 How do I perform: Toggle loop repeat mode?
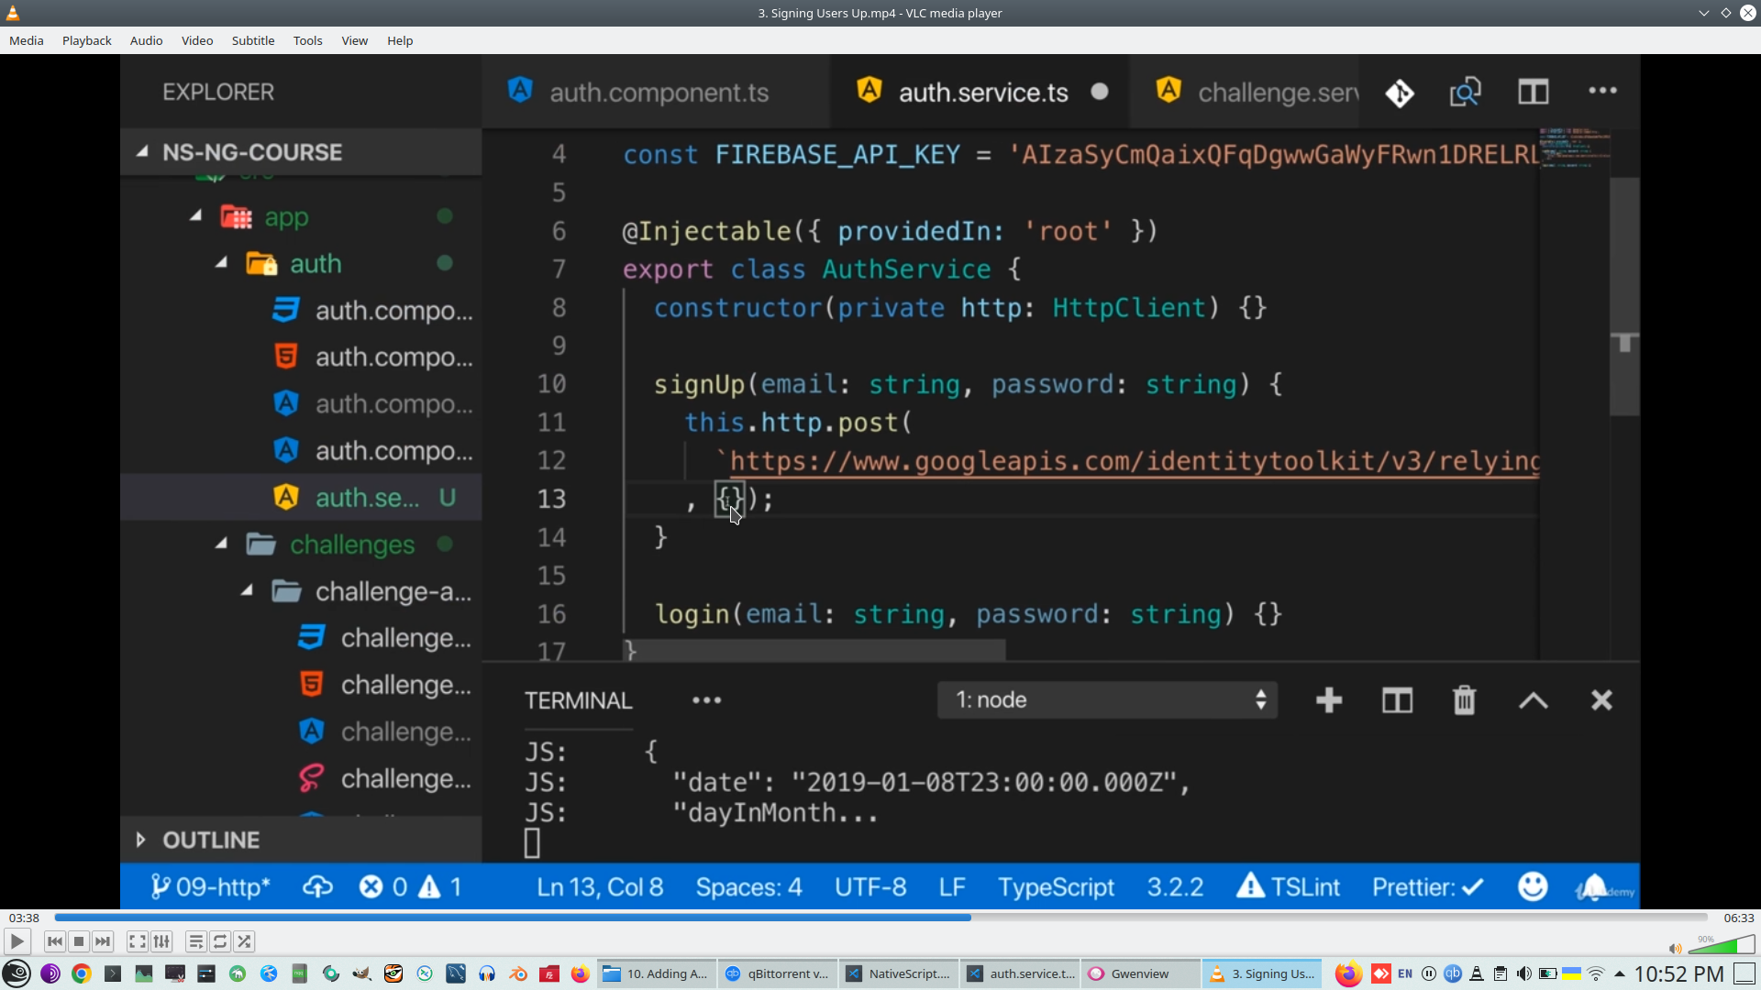(x=220, y=941)
